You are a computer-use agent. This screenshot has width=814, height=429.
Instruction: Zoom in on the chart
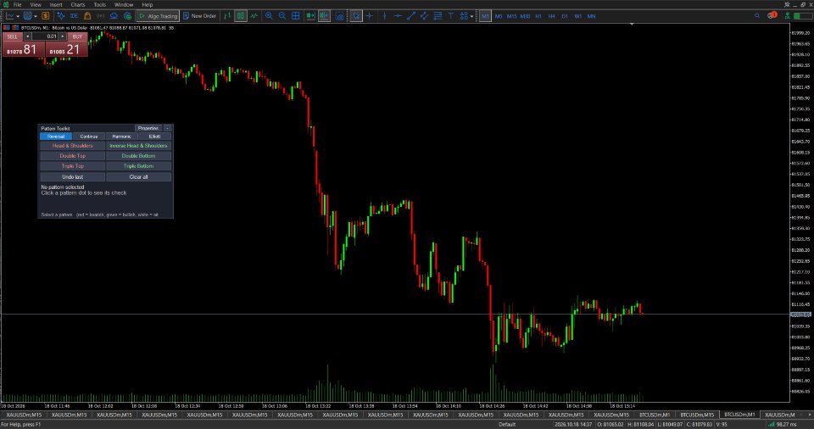(269, 16)
